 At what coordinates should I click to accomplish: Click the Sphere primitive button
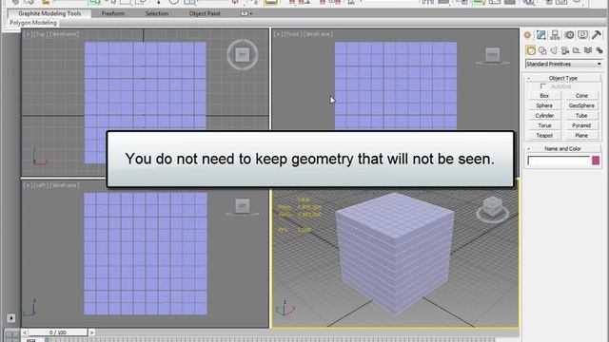pos(544,105)
